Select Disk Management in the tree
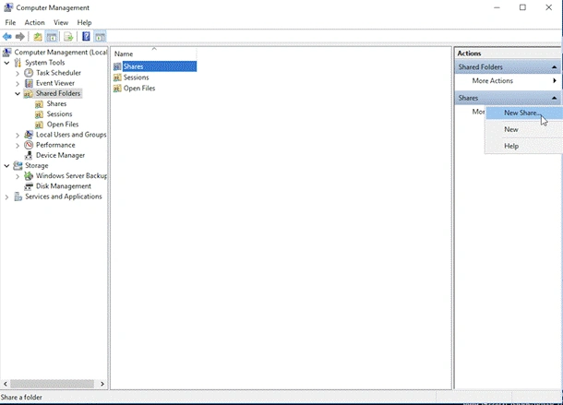 click(64, 186)
